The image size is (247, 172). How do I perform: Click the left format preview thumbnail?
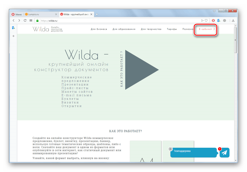tap(145, 151)
